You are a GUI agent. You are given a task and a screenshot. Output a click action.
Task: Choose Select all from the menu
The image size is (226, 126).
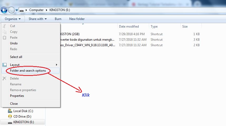click(30, 57)
